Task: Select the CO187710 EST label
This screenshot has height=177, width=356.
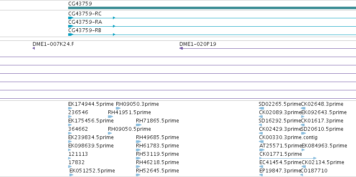Action: pos(314,171)
